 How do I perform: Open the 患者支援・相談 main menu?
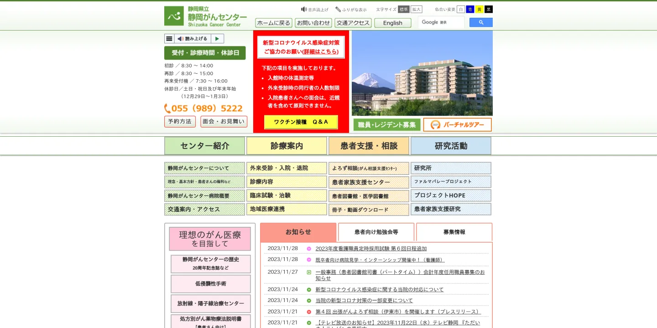point(369,146)
